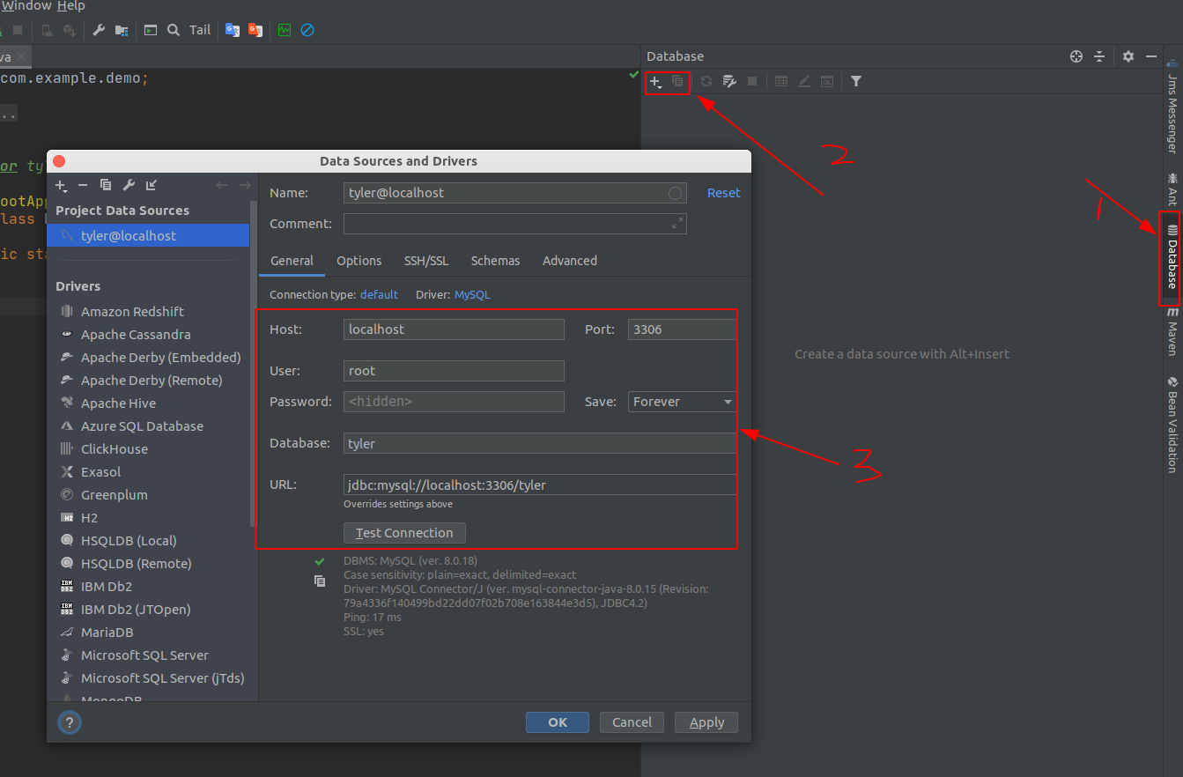Select the driver properties wrench icon
The height and width of the screenshot is (777, 1183).
point(128,185)
